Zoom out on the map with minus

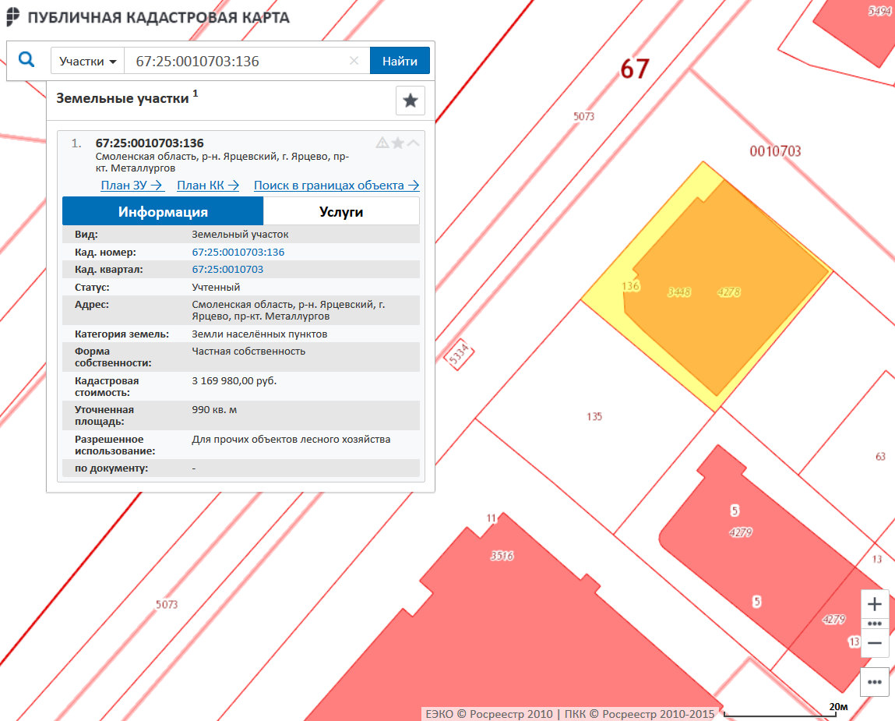874,643
